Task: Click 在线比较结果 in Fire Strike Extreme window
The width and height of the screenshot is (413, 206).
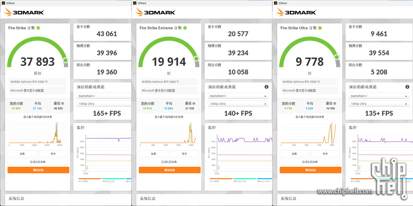Action: 169,162
